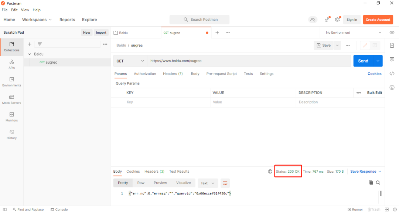Open the Workspaces dropdown

pos(37,20)
